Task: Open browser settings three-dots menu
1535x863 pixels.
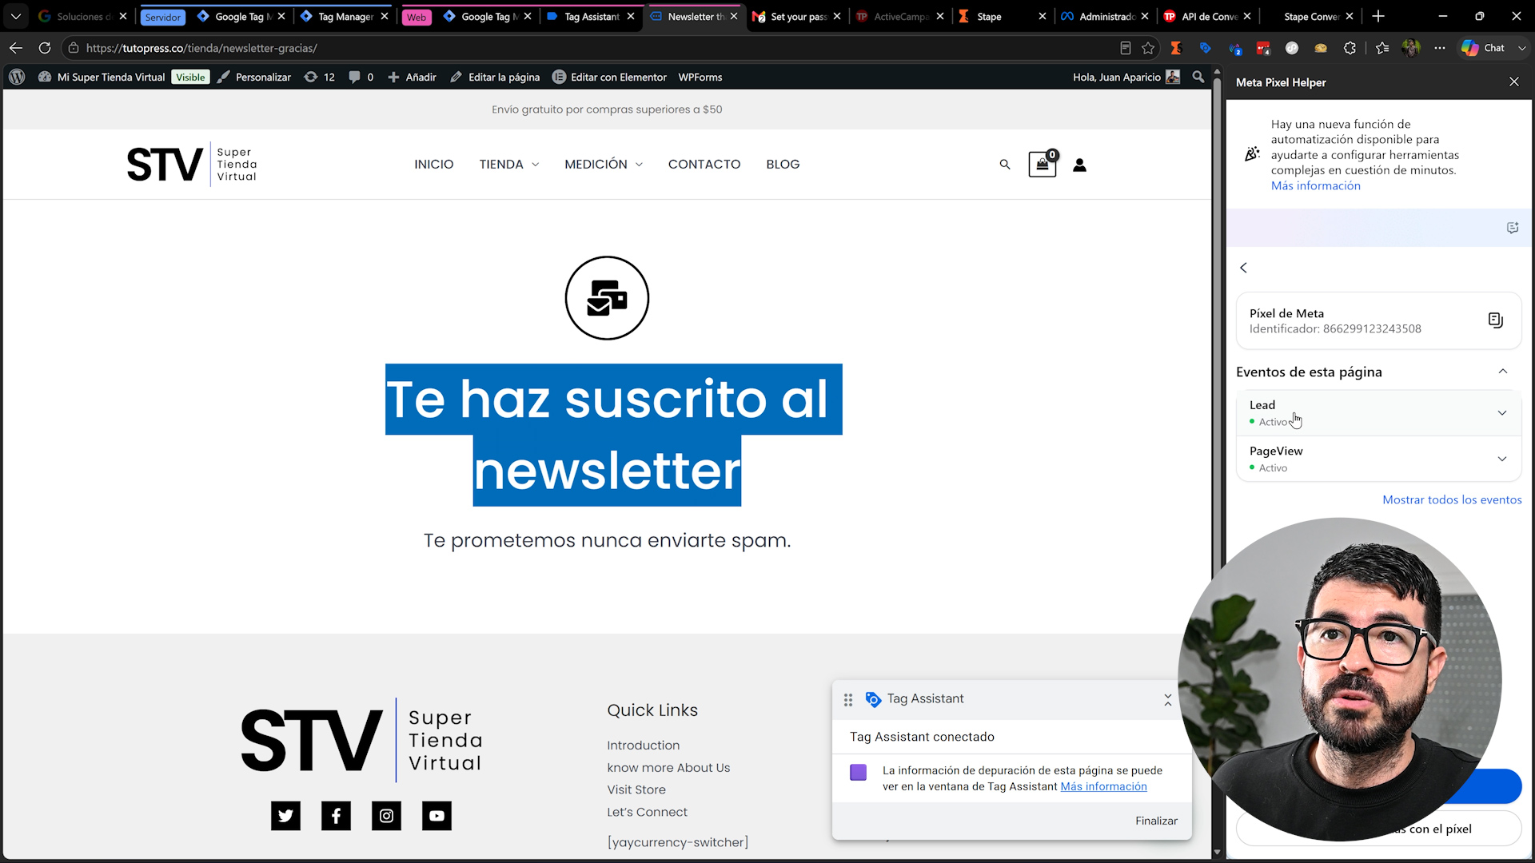Action: [x=1440, y=48]
